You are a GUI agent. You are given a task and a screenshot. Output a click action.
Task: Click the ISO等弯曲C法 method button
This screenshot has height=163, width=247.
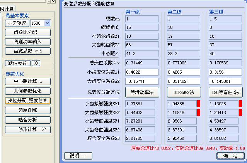coord(226,92)
